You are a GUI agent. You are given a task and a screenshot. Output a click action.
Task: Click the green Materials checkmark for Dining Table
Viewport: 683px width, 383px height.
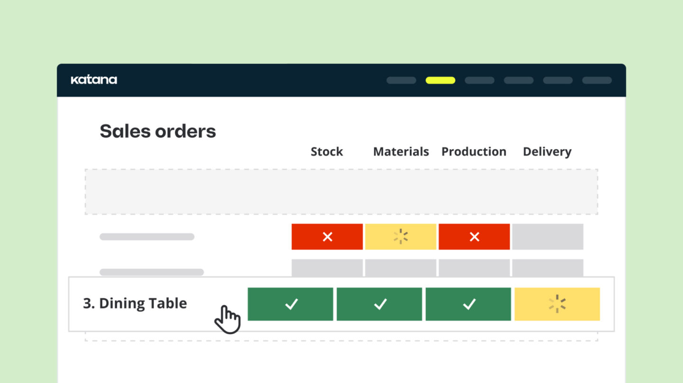[x=379, y=304]
